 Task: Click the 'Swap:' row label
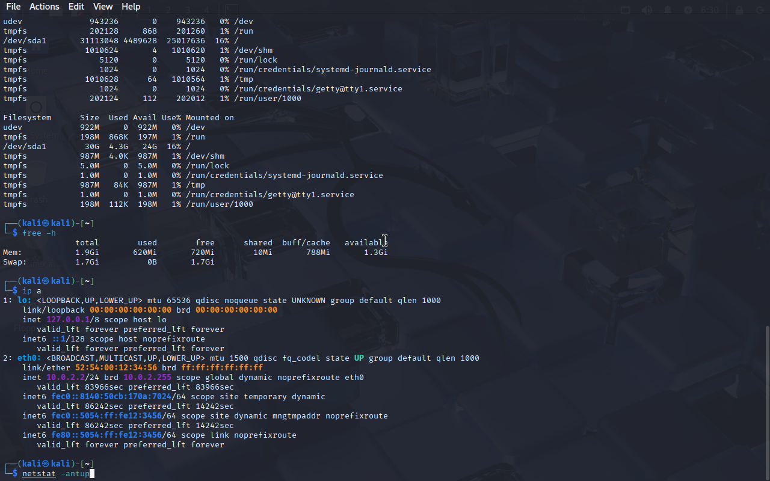tap(15, 262)
